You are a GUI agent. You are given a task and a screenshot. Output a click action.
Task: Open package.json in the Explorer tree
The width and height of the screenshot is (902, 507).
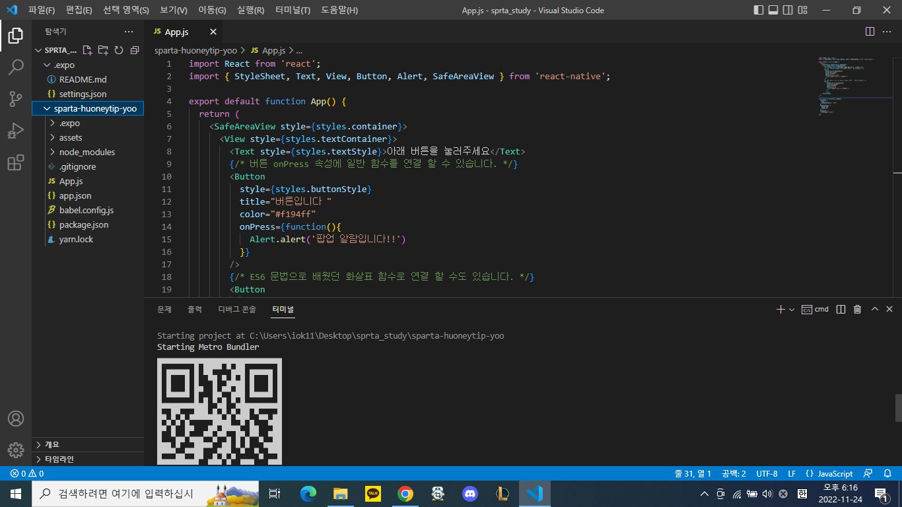[x=83, y=224]
